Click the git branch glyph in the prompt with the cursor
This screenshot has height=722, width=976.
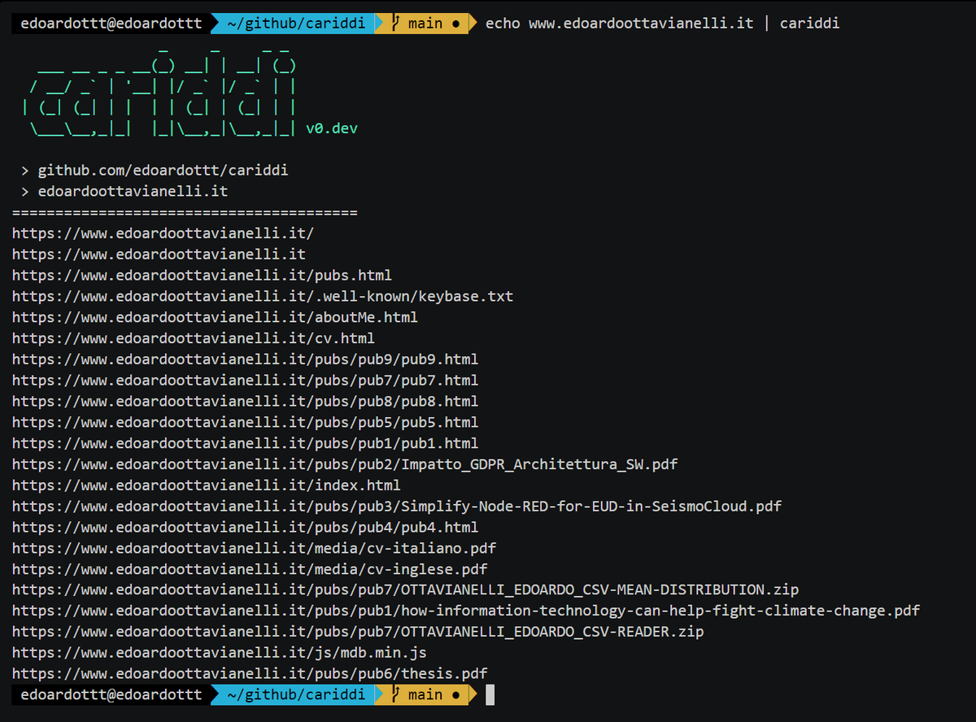(x=396, y=694)
